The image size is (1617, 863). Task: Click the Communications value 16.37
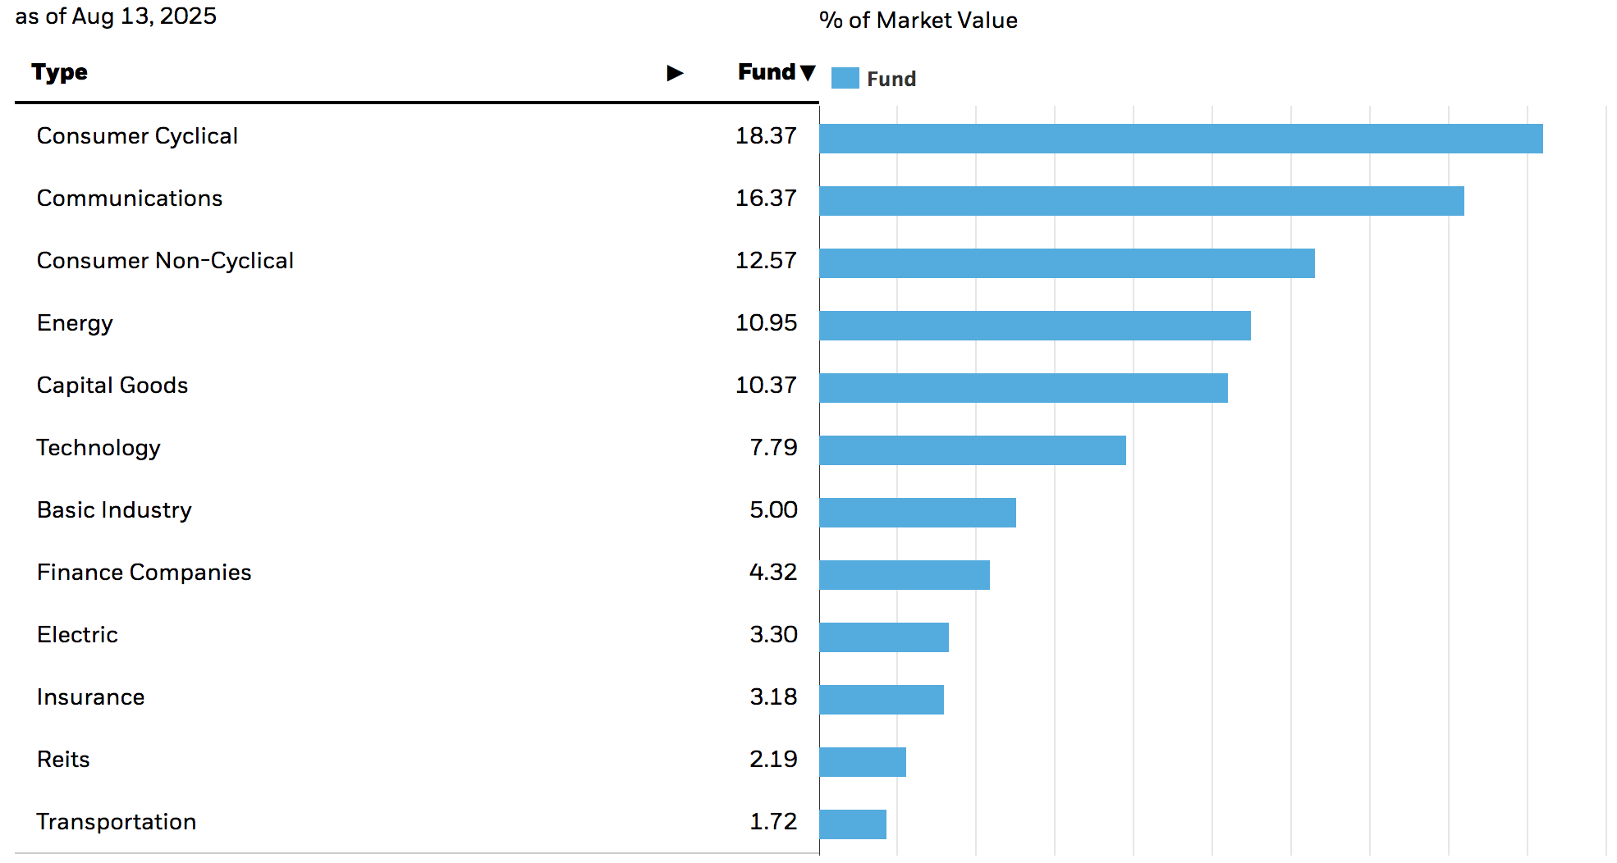click(765, 199)
